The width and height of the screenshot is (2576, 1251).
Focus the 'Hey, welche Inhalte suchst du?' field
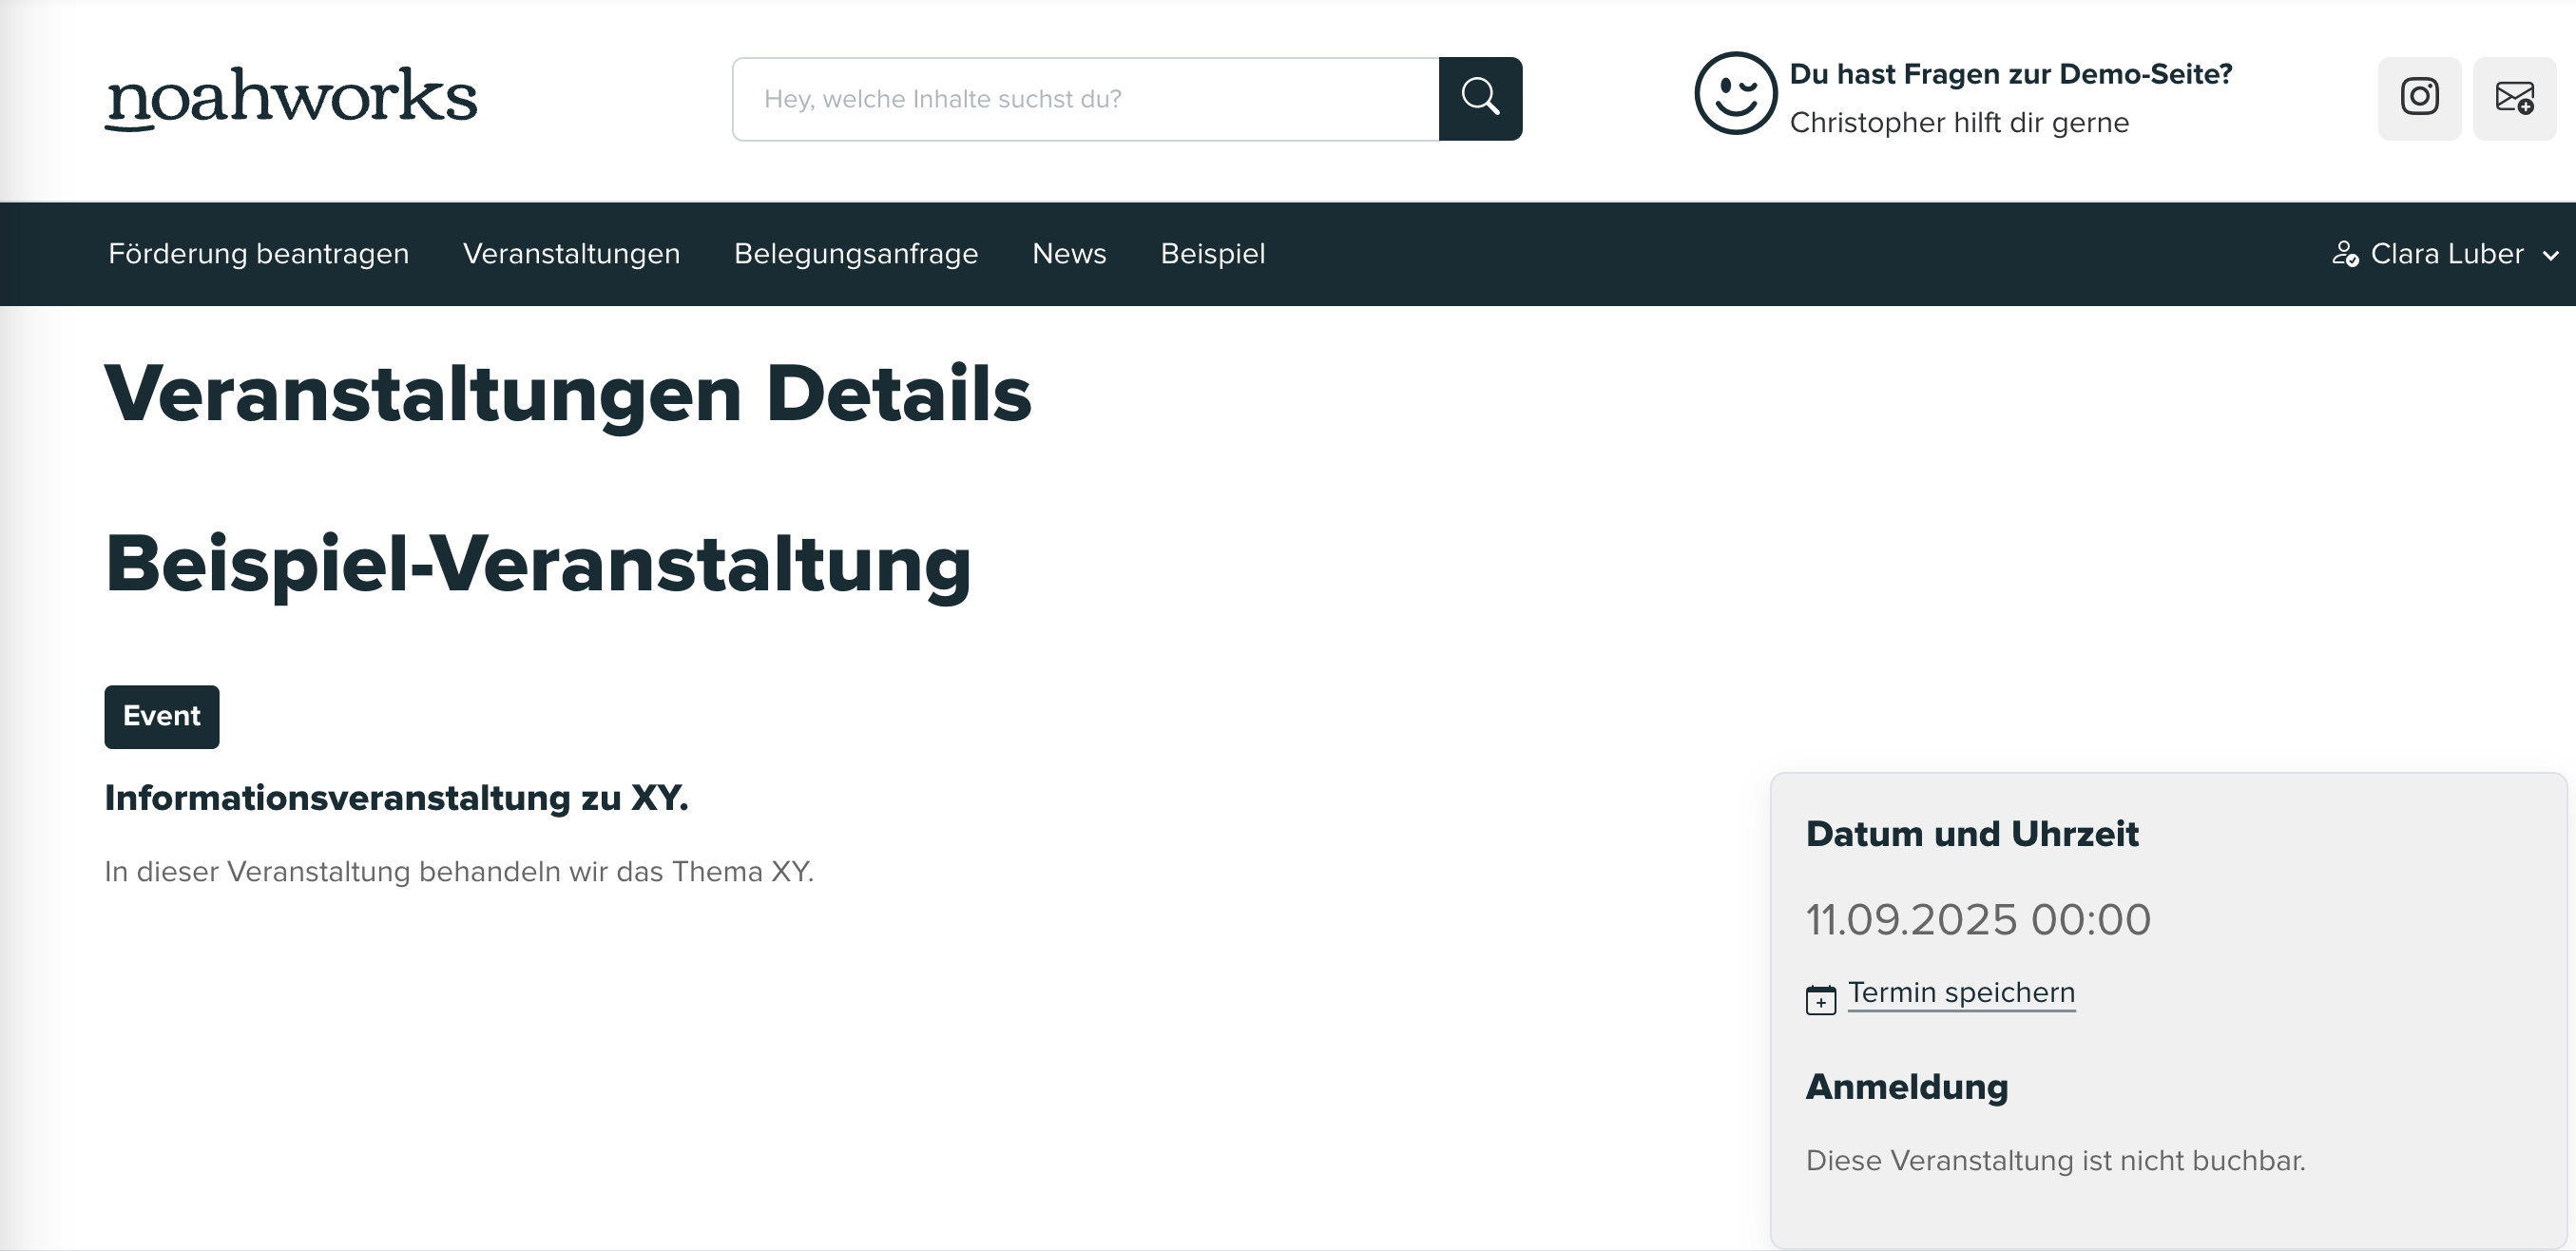pos(1085,99)
